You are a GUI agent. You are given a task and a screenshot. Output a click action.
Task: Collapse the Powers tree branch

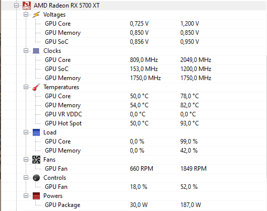coord(26,196)
